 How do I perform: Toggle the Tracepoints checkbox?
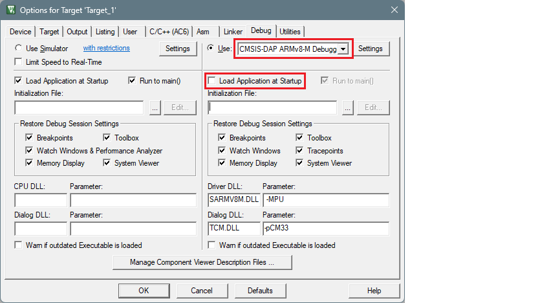coord(299,150)
